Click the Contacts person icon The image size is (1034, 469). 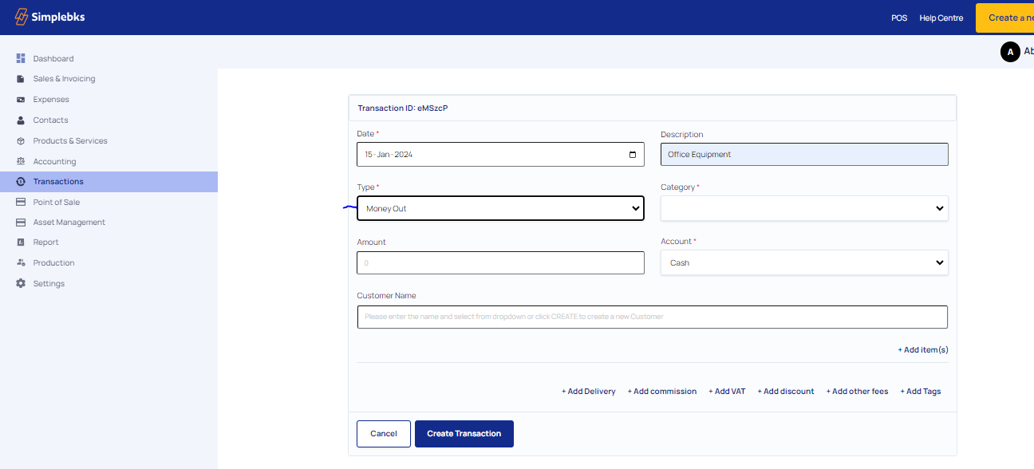tap(21, 120)
